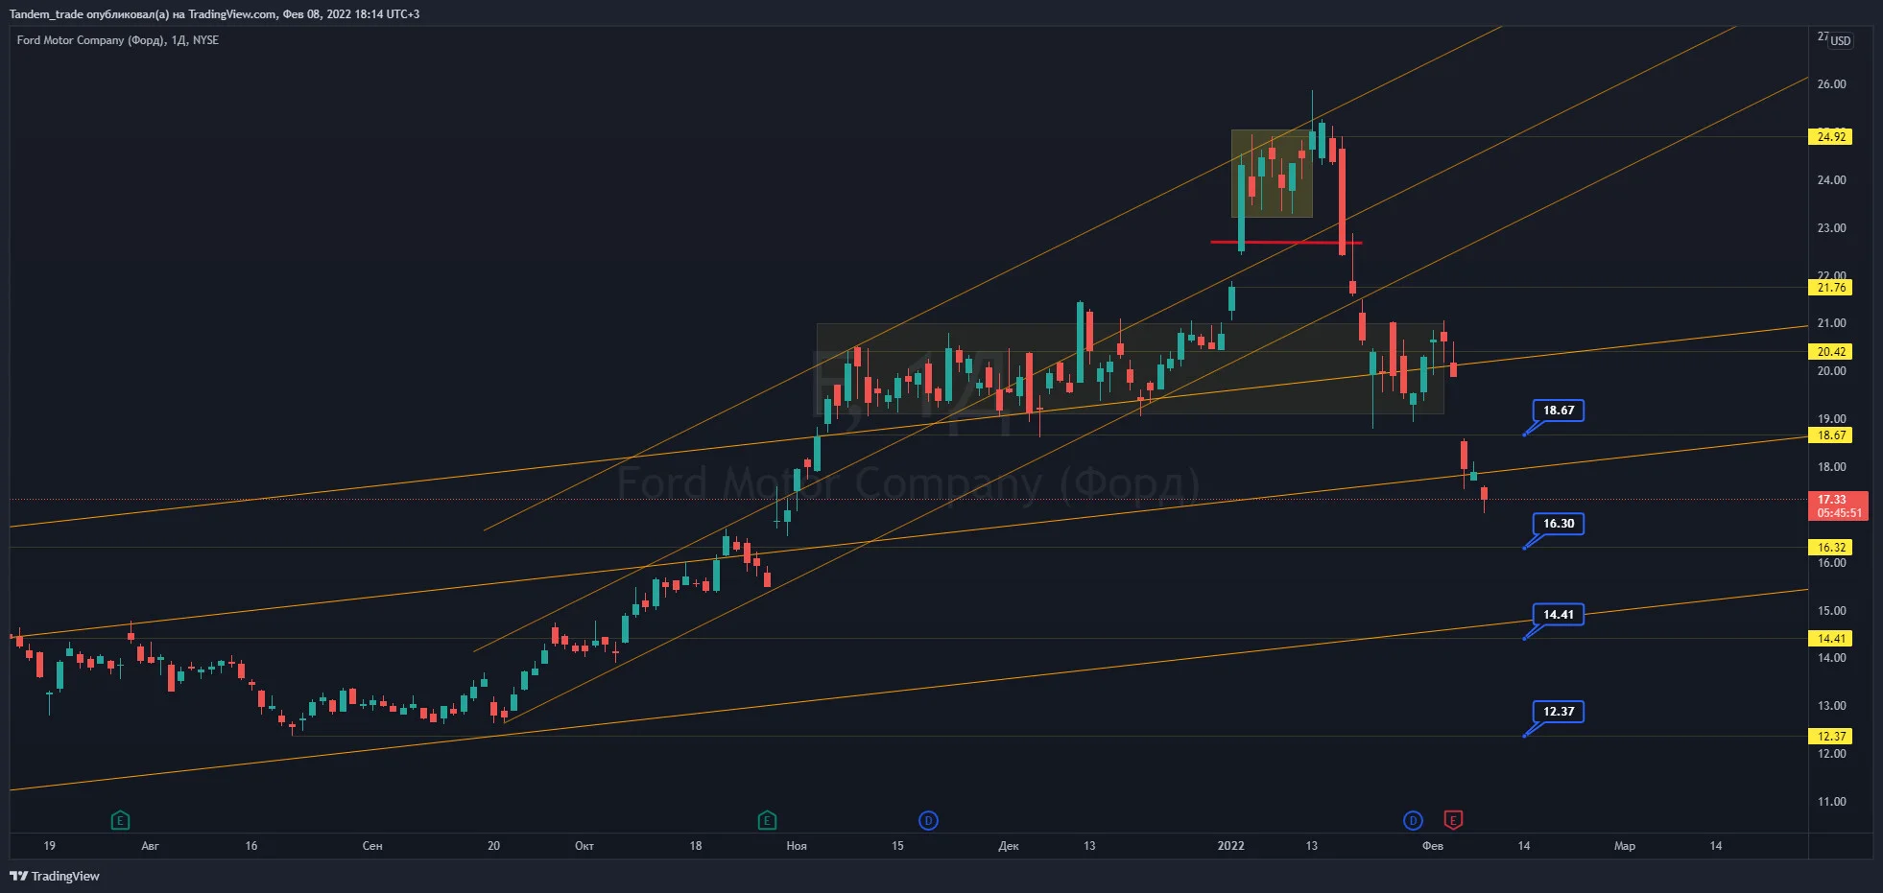Click the 24.00 price axis value

(x=1831, y=180)
